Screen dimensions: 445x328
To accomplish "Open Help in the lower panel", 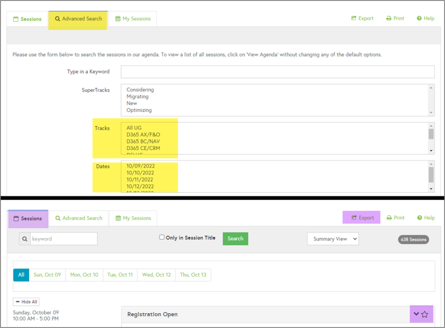I will (426, 218).
